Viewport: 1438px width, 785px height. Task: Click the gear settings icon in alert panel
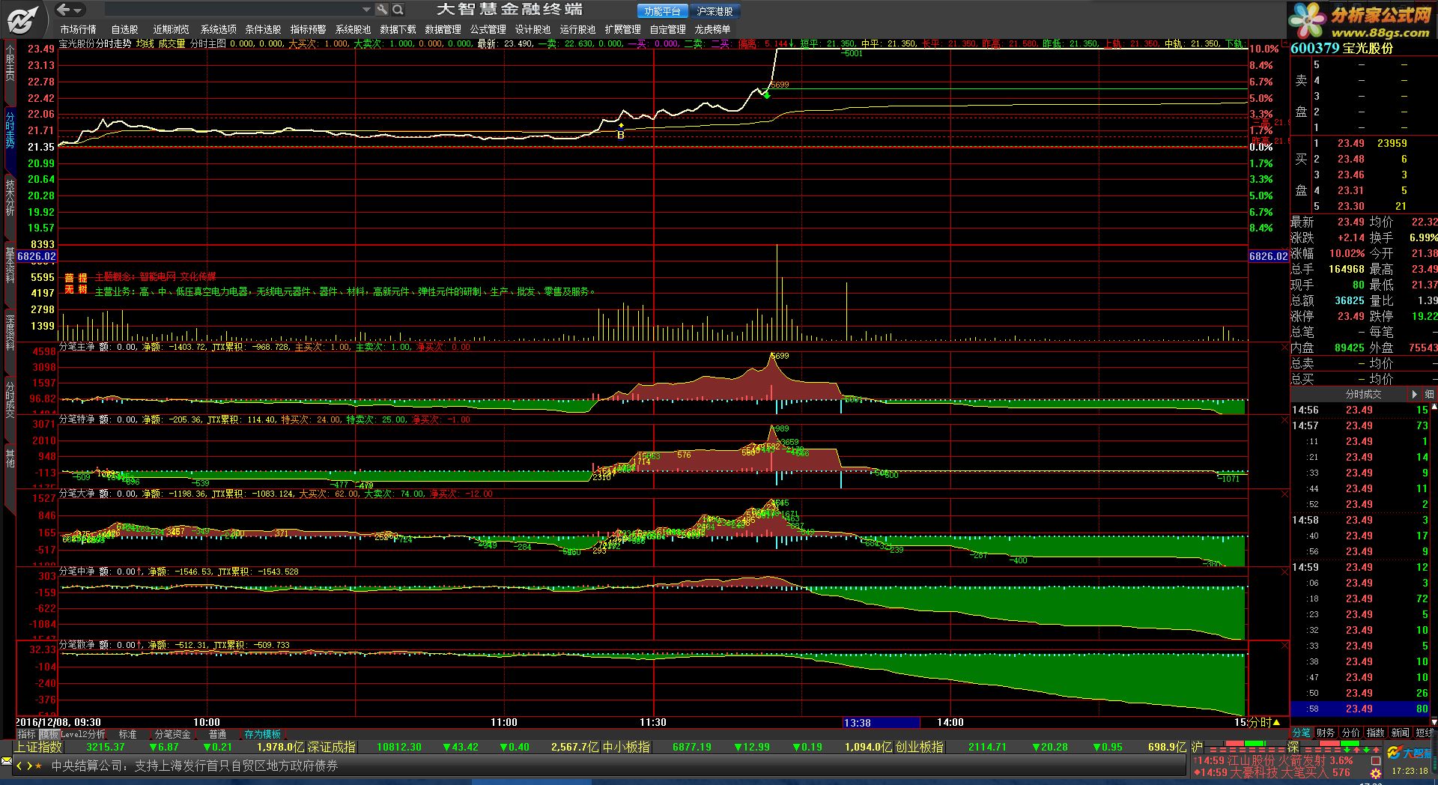coord(1376,774)
